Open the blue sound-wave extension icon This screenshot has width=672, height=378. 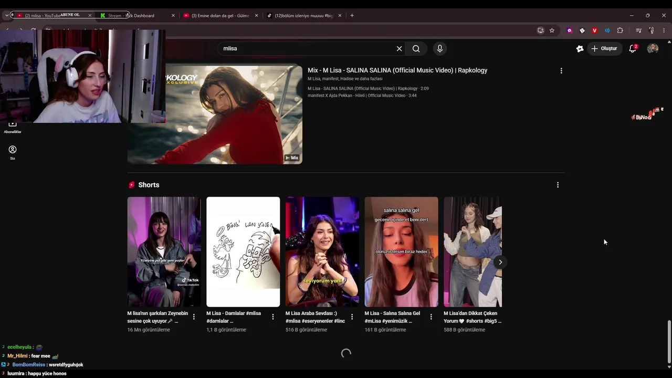(x=607, y=30)
